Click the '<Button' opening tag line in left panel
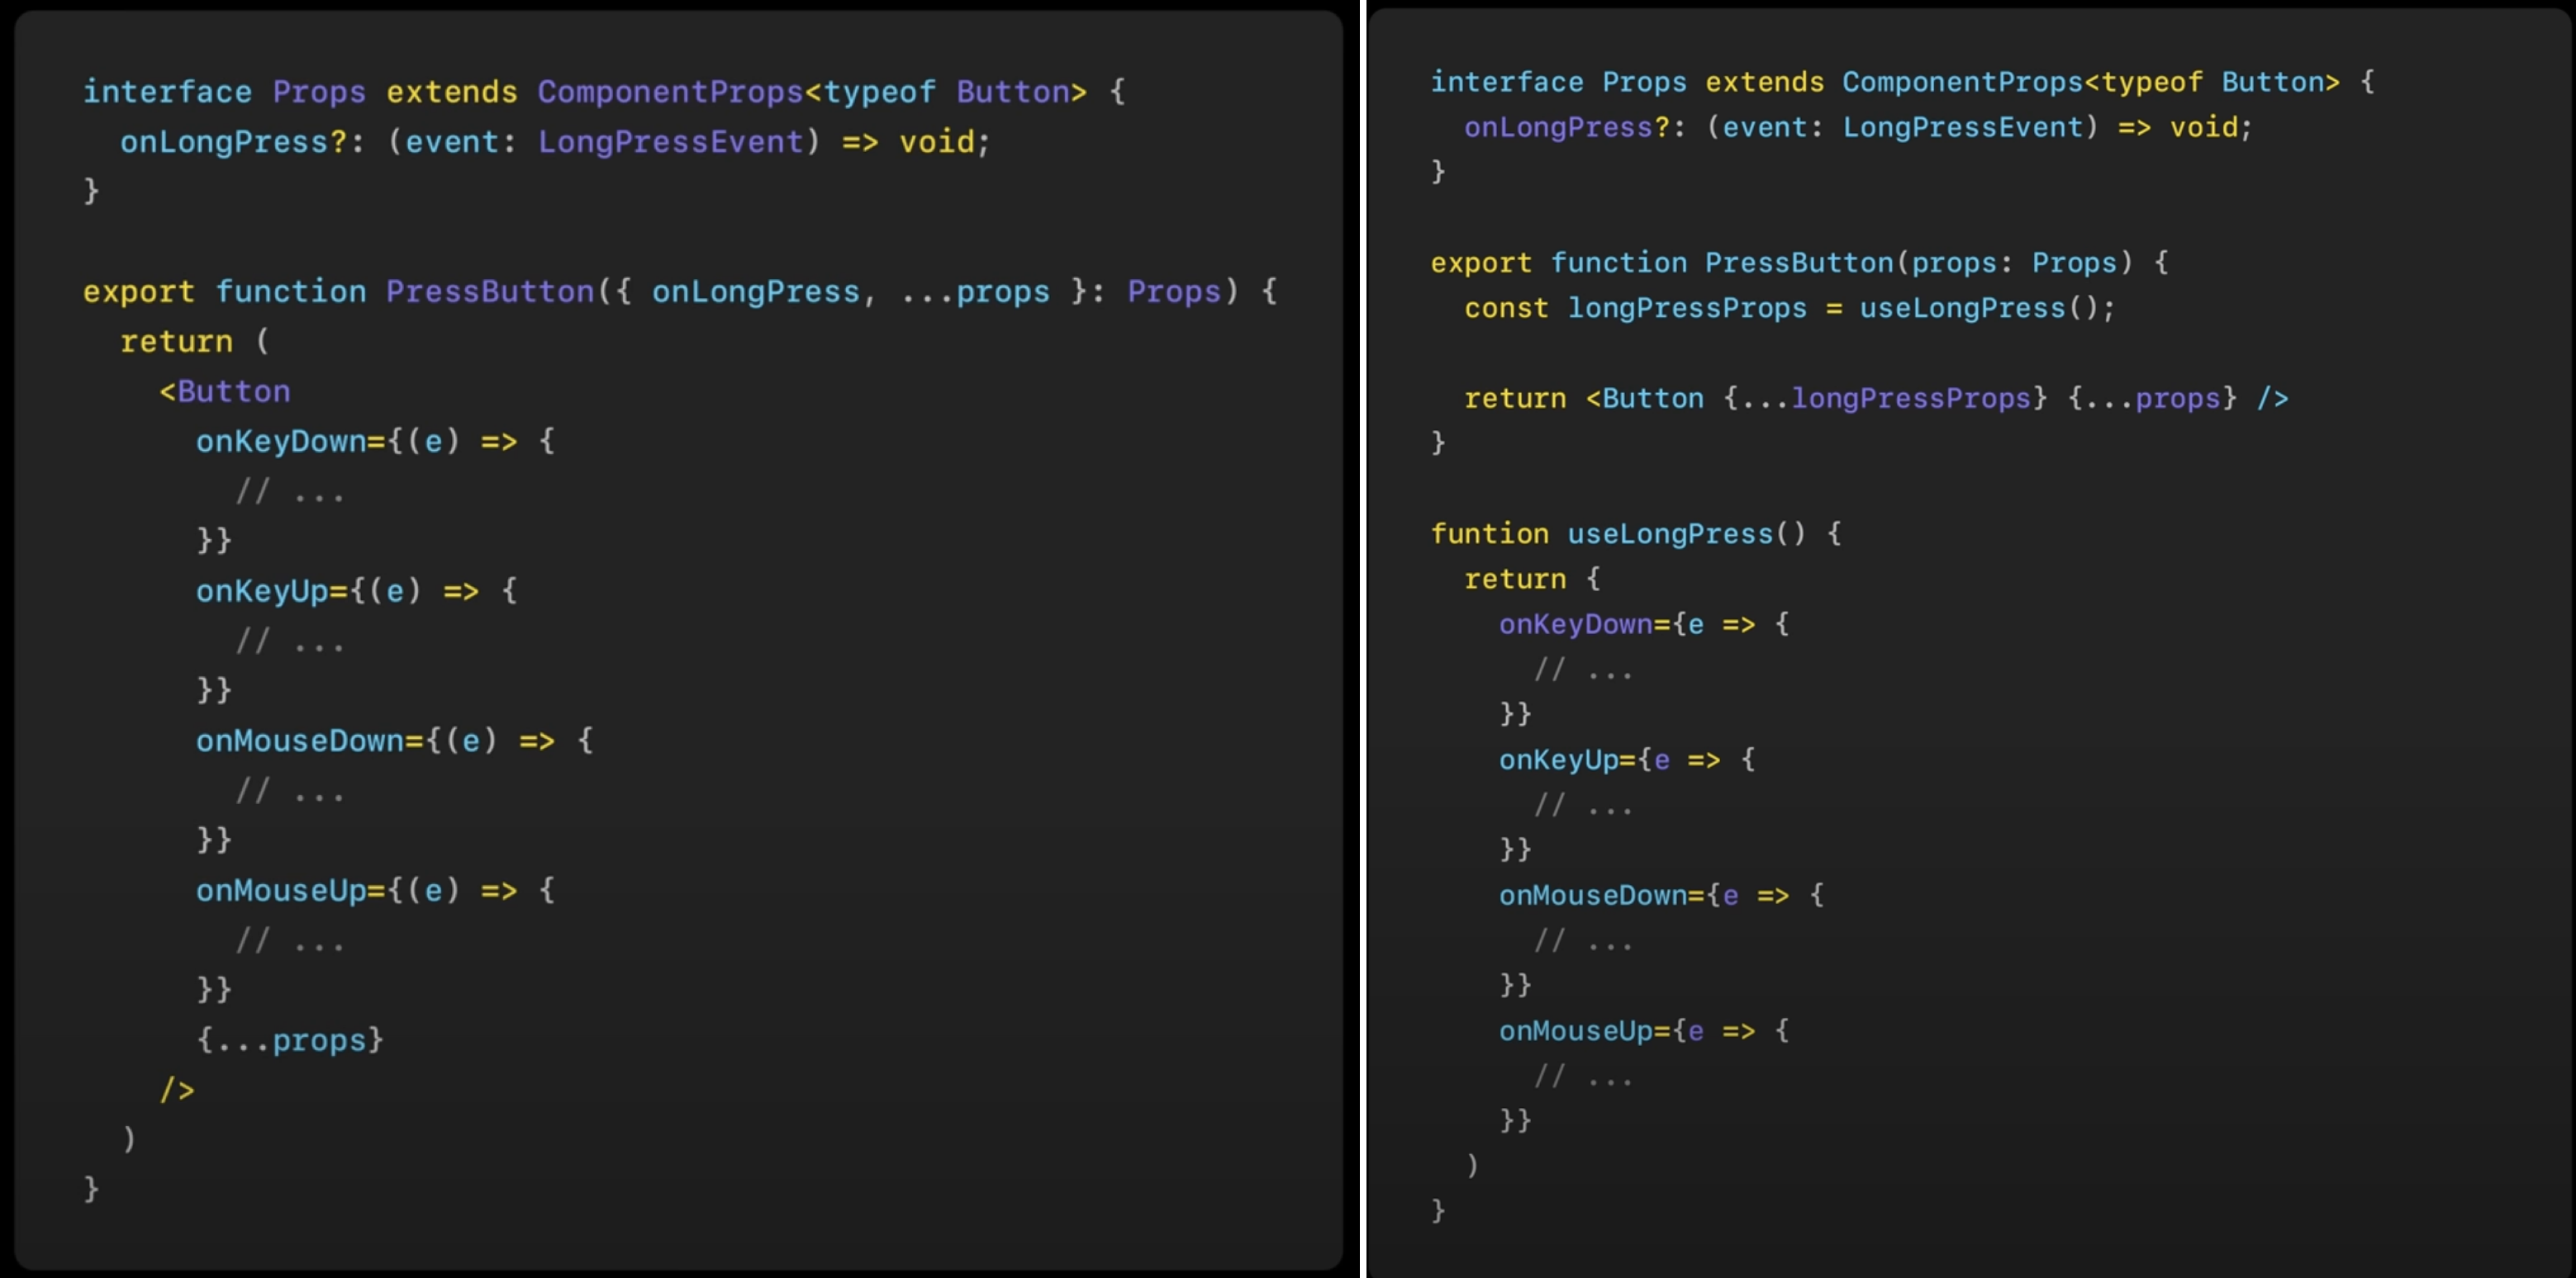 pos(225,391)
